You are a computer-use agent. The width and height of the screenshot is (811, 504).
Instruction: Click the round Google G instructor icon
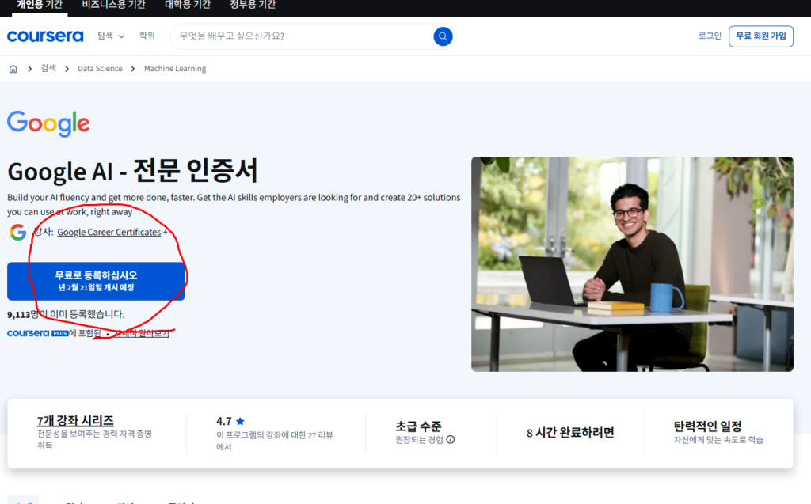18,233
